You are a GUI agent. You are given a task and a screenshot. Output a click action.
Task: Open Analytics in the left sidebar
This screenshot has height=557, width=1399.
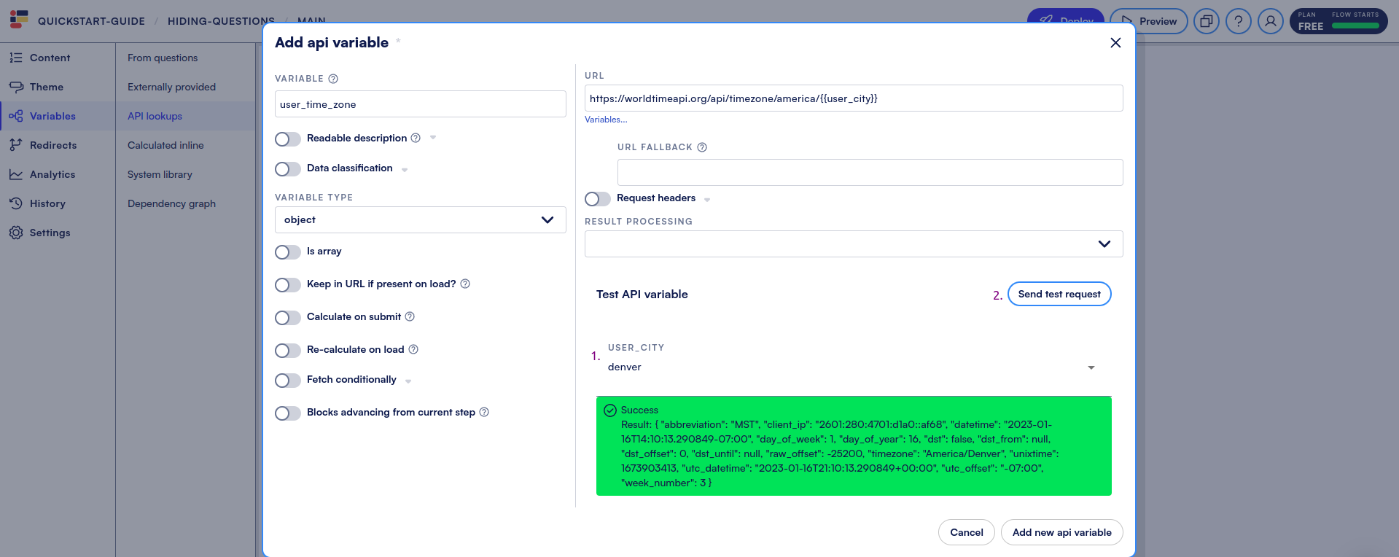(52, 174)
